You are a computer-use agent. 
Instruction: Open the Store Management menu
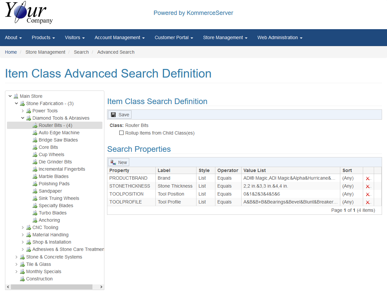(x=225, y=38)
